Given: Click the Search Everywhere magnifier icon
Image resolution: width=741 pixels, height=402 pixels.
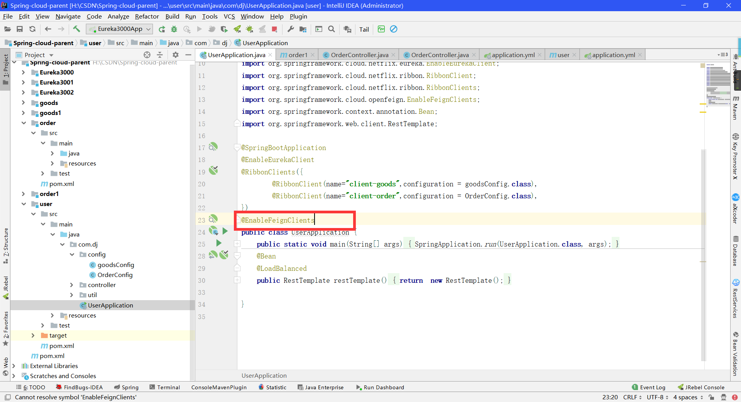Looking at the screenshot, I should coord(331,29).
